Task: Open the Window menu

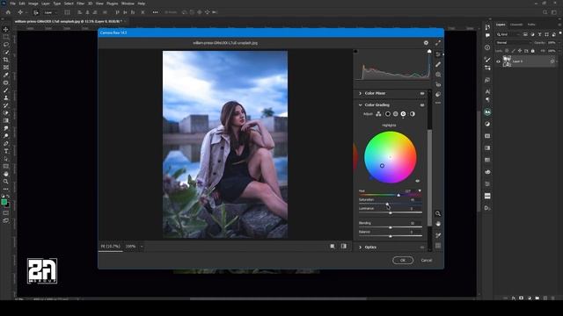Action: [x=128, y=4]
